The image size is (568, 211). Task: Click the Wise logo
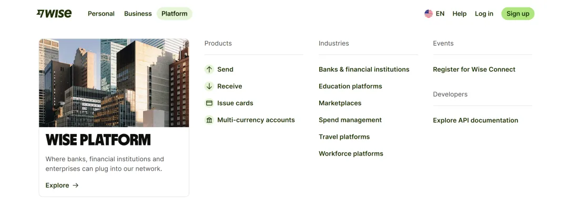click(x=54, y=14)
